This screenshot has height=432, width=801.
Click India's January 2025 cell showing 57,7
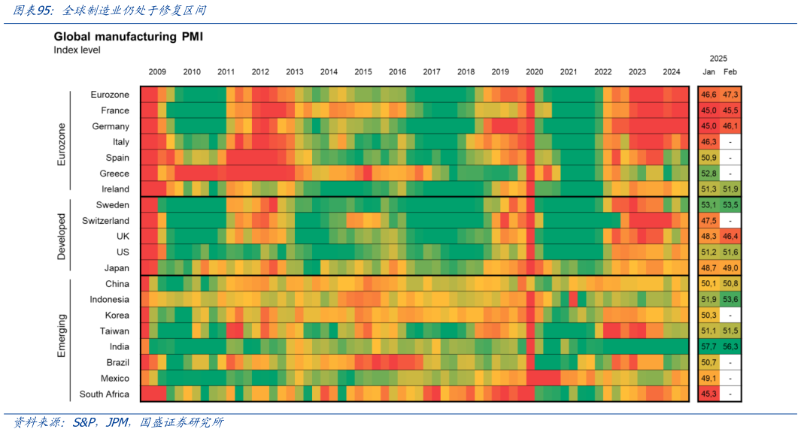pyautogui.click(x=708, y=347)
